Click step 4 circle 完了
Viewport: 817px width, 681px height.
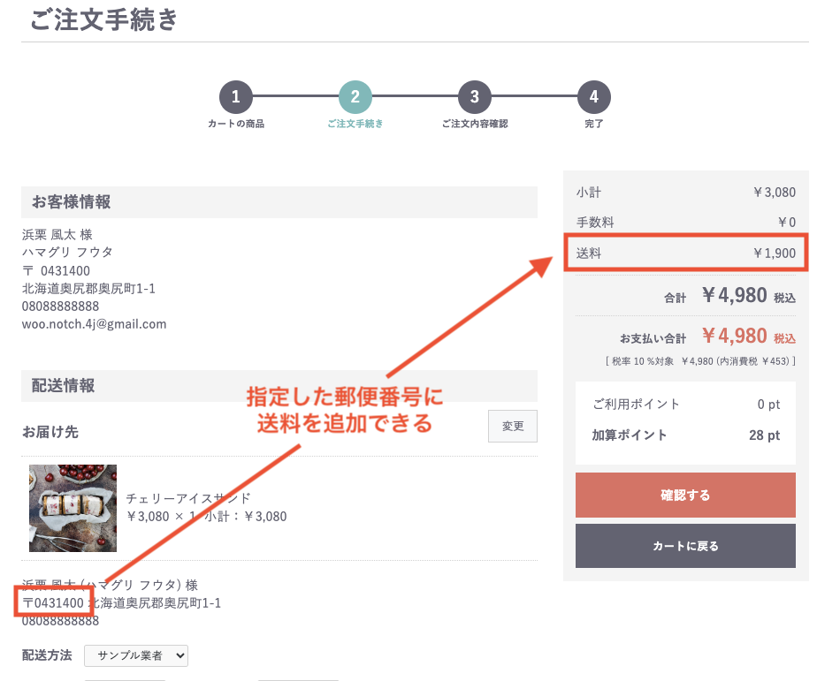click(x=593, y=97)
